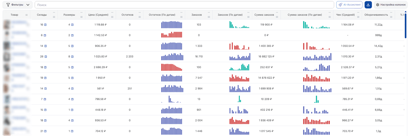Open Настройка колонок column settings
The height and width of the screenshot is (136, 409).
(x=391, y=5)
